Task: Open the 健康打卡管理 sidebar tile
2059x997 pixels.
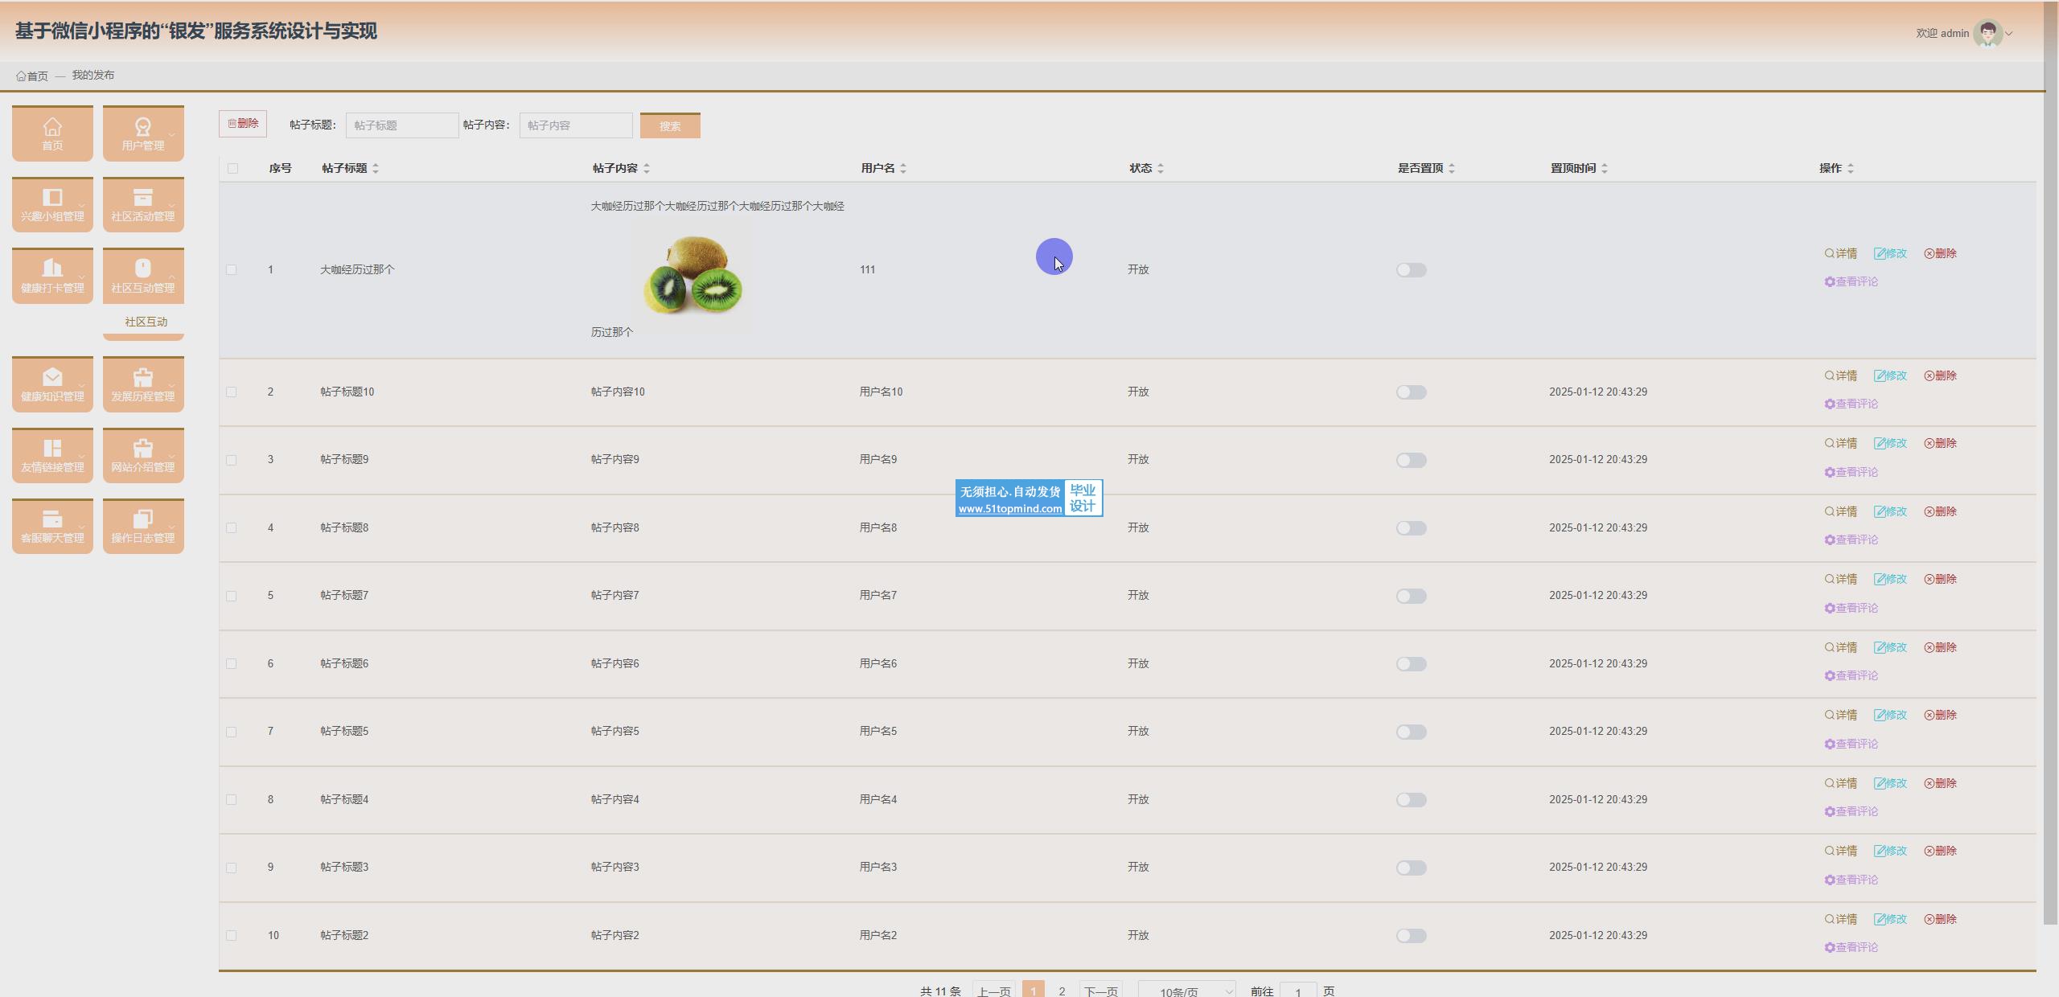Action: [52, 276]
